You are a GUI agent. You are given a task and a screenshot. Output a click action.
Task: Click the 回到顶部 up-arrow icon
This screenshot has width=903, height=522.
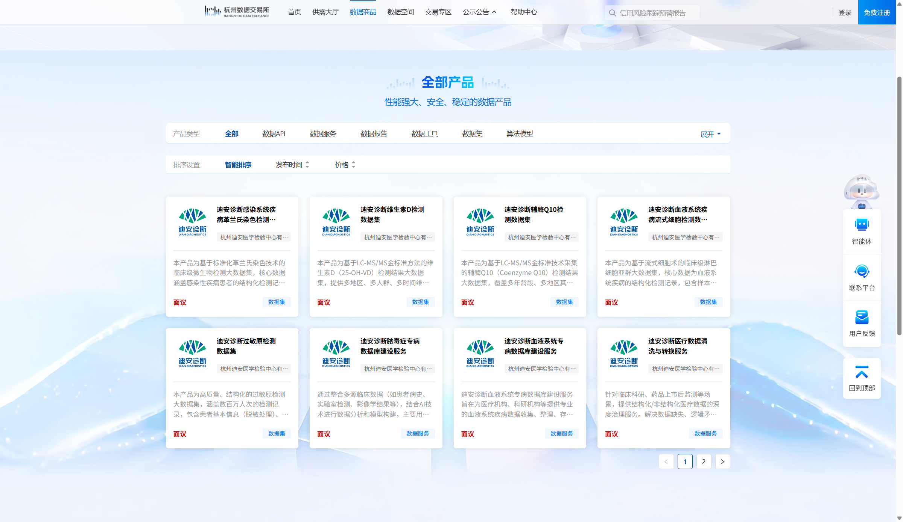[862, 372]
